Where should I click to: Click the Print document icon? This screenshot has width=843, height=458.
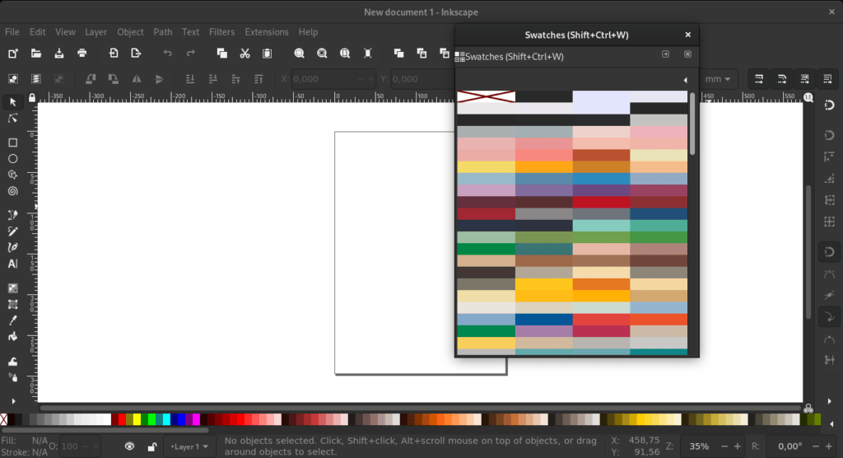point(82,54)
